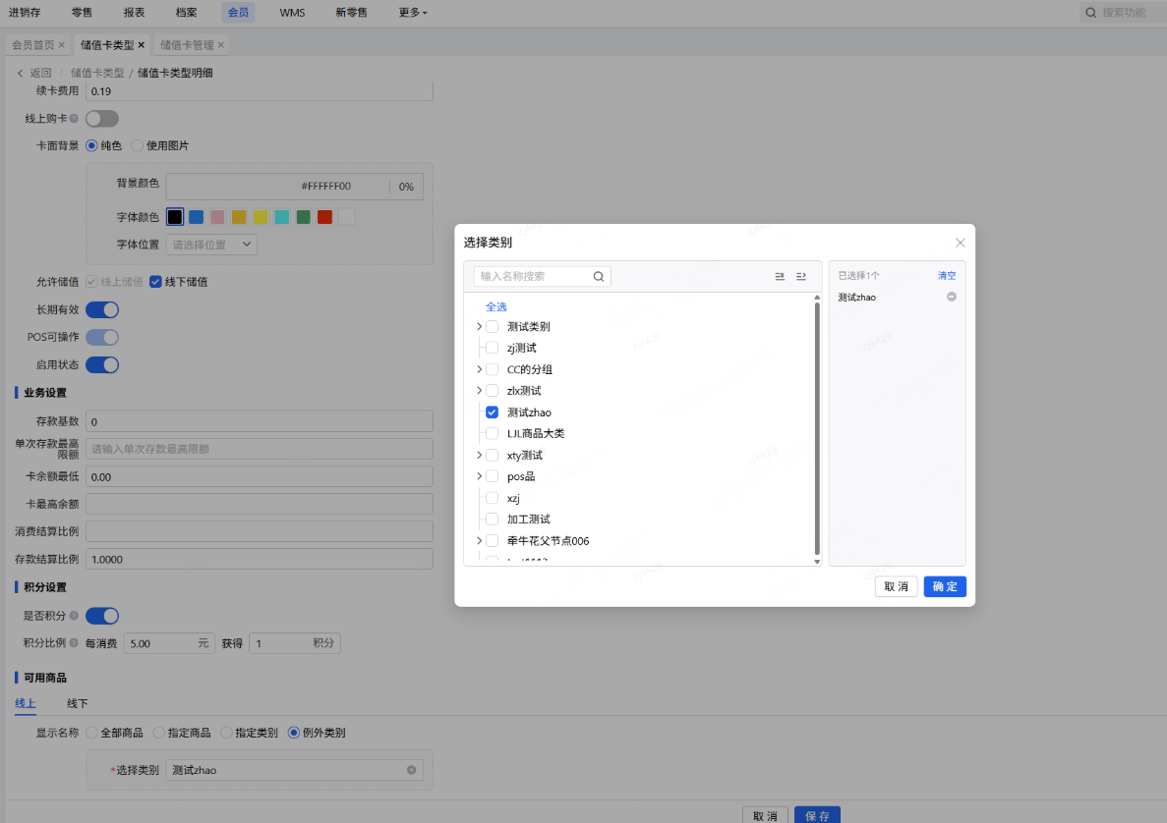Open the WMS menu
This screenshot has height=823, width=1167.
click(293, 13)
